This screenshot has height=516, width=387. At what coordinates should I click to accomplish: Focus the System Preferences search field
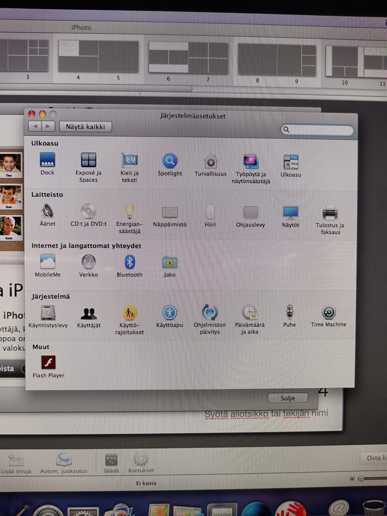click(x=317, y=129)
